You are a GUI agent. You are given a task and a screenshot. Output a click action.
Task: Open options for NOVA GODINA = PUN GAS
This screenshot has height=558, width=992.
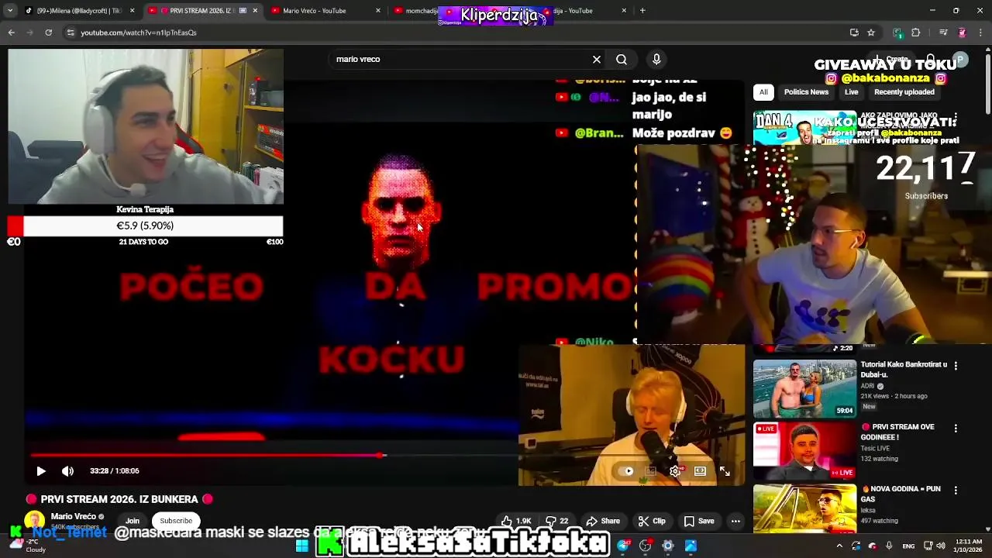click(956, 491)
